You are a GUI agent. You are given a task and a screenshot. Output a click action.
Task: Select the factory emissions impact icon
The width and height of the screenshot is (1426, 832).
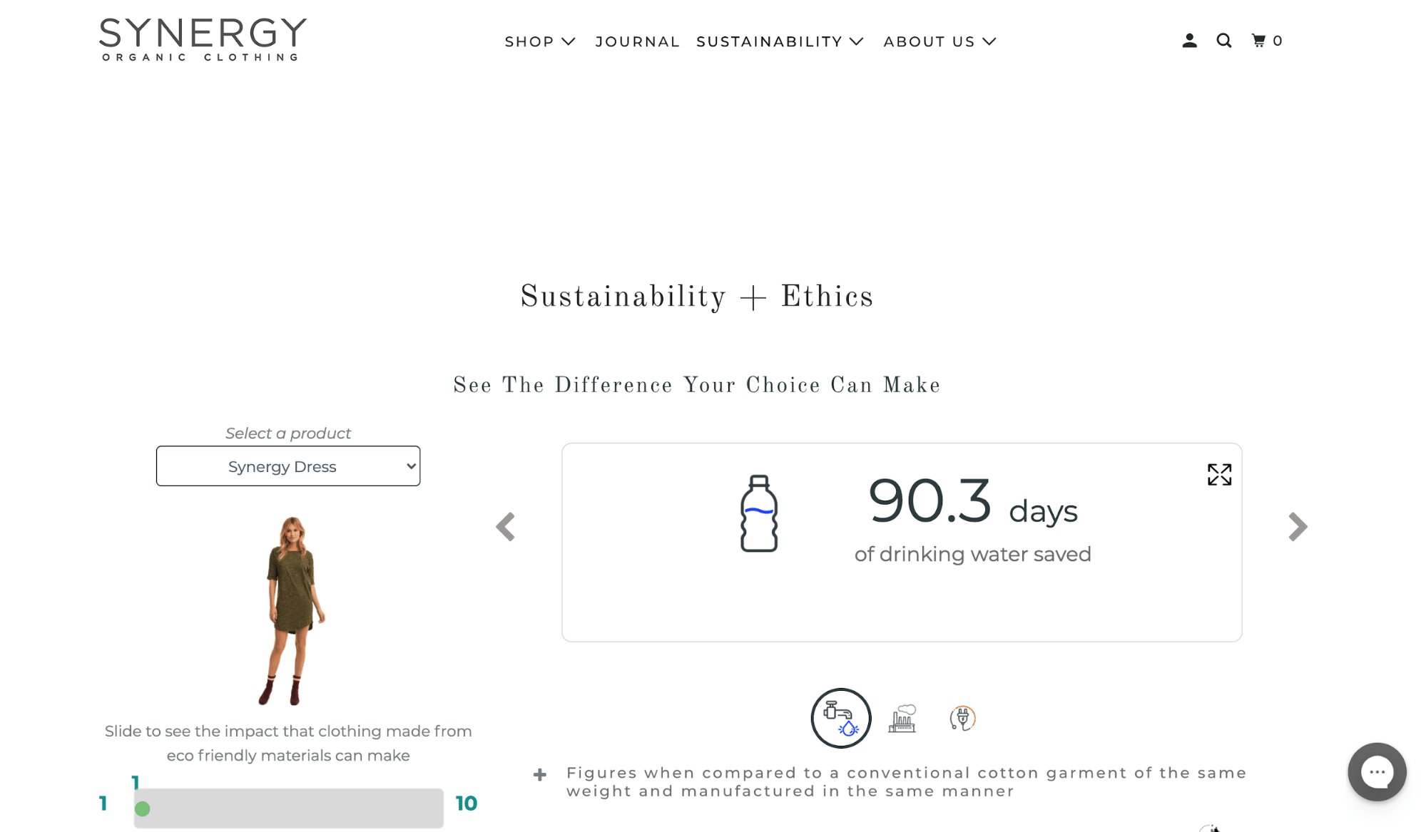(x=902, y=718)
